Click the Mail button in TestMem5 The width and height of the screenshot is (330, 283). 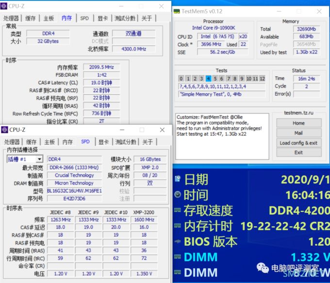tap(298, 133)
